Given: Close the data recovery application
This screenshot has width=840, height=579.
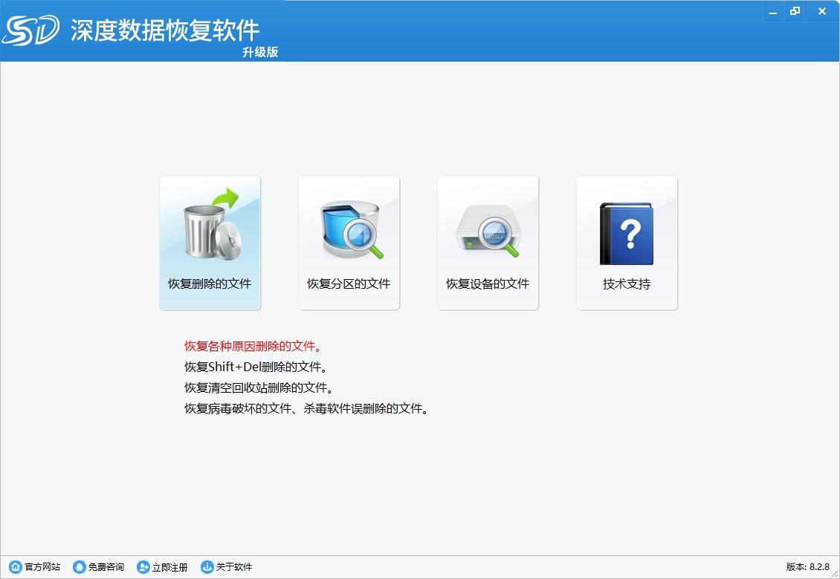Looking at the screenshot, I should [822, 11].
